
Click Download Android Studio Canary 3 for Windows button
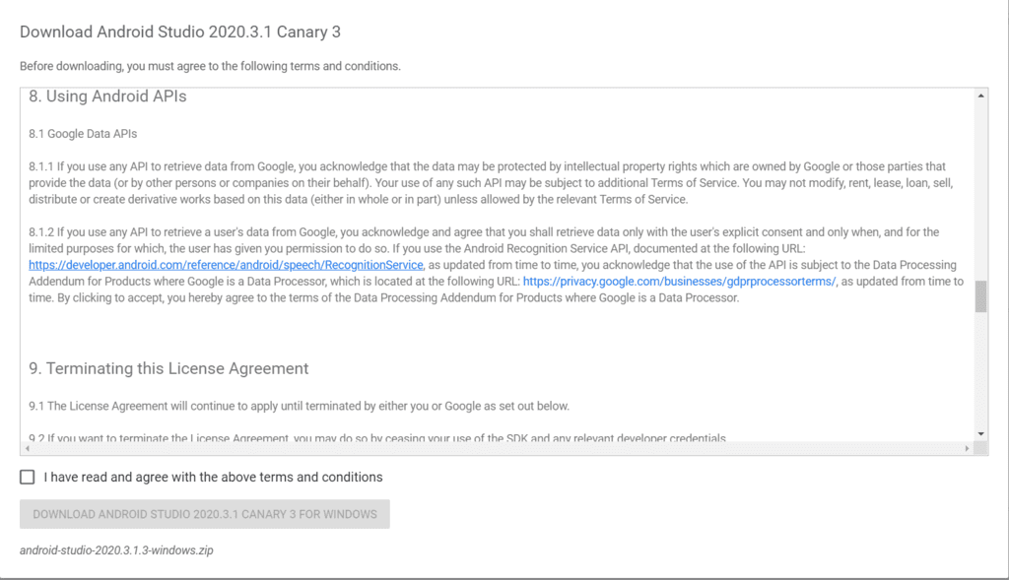(205, 514)
